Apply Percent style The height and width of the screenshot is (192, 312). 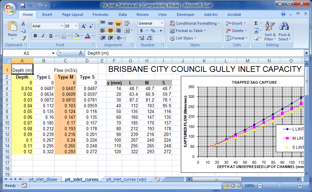(153, 31)
